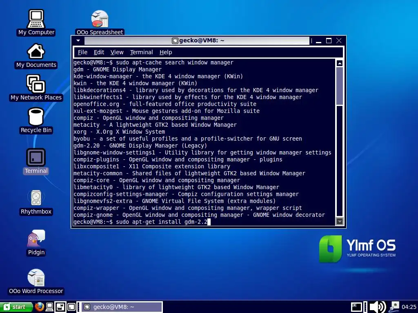Click the 'compiz-wrapper' output line
Viewport: 418px width, 313px height.
point(188,207)
